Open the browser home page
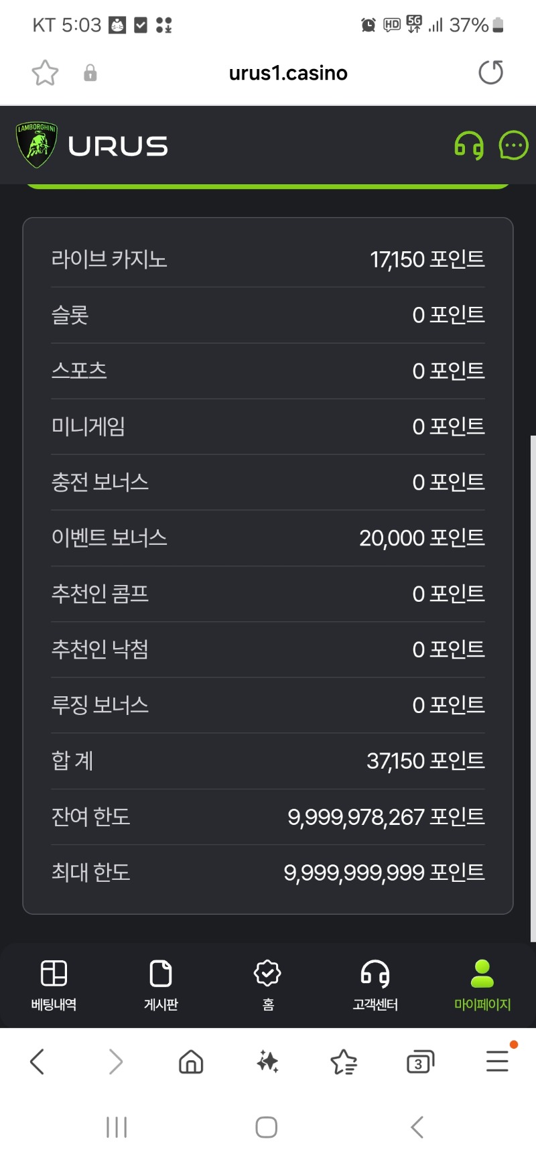The image size is (536, 1162). click(x=191, y=1061)
